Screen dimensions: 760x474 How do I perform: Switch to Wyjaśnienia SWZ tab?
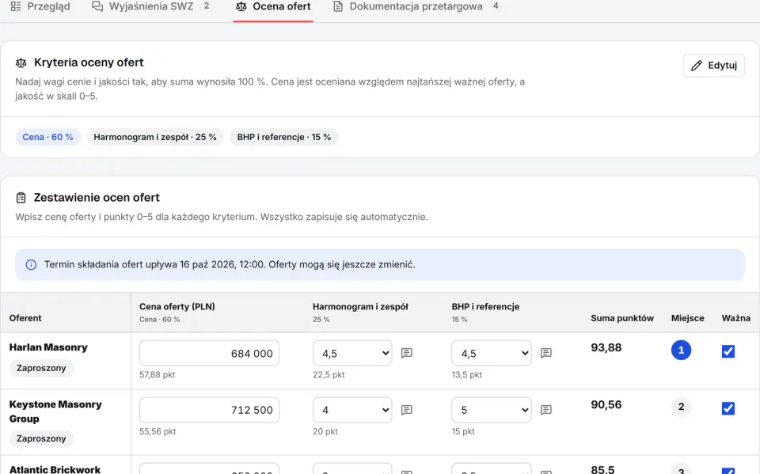[150, 7]
